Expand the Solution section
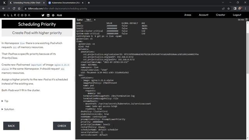The width and height of the screenshot is (249, 140). click(x=8, y=109)
